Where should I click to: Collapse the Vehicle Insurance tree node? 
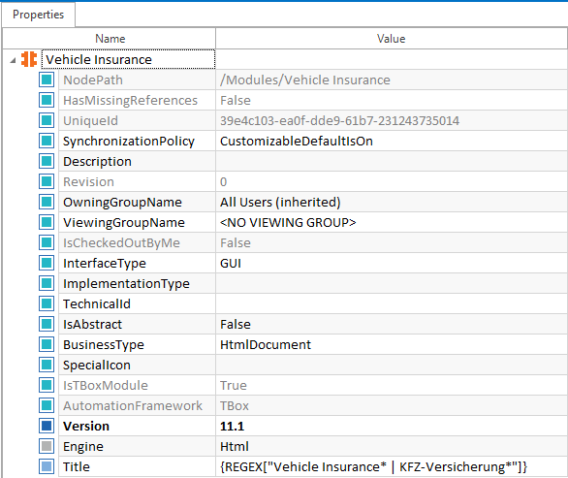pyautogui.click(x=13, y=60)
